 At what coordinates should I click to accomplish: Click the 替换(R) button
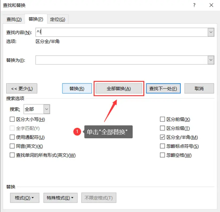click(77, 88)
